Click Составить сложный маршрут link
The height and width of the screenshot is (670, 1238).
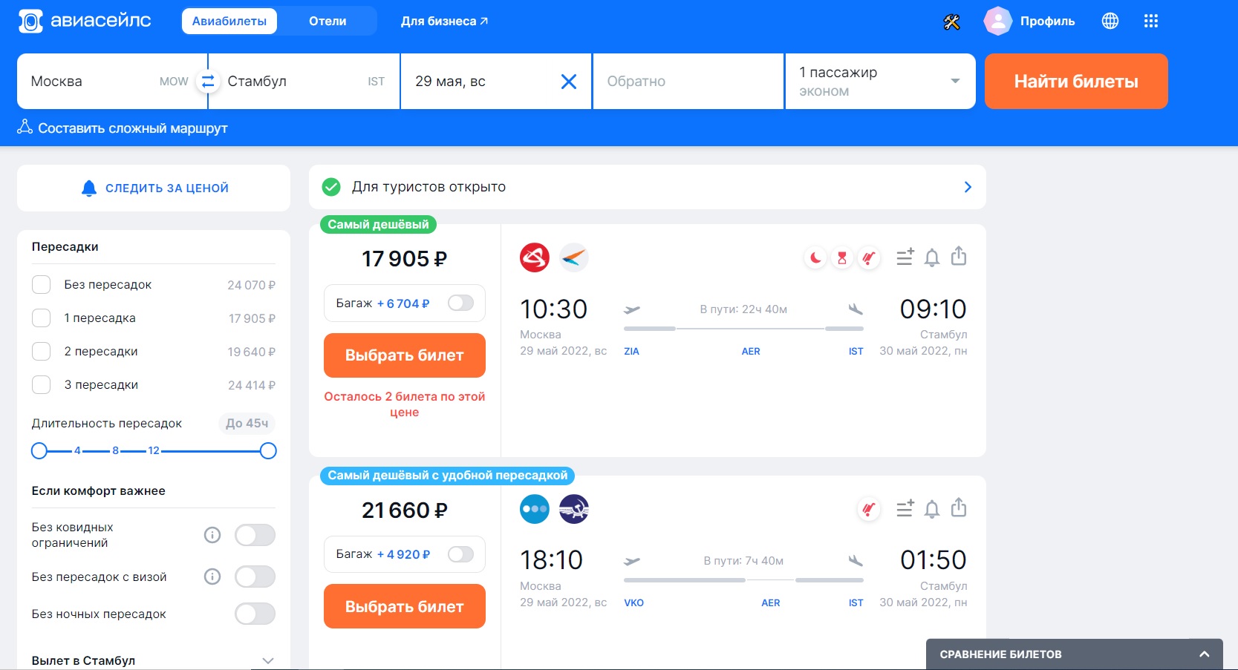coord(132,128)
